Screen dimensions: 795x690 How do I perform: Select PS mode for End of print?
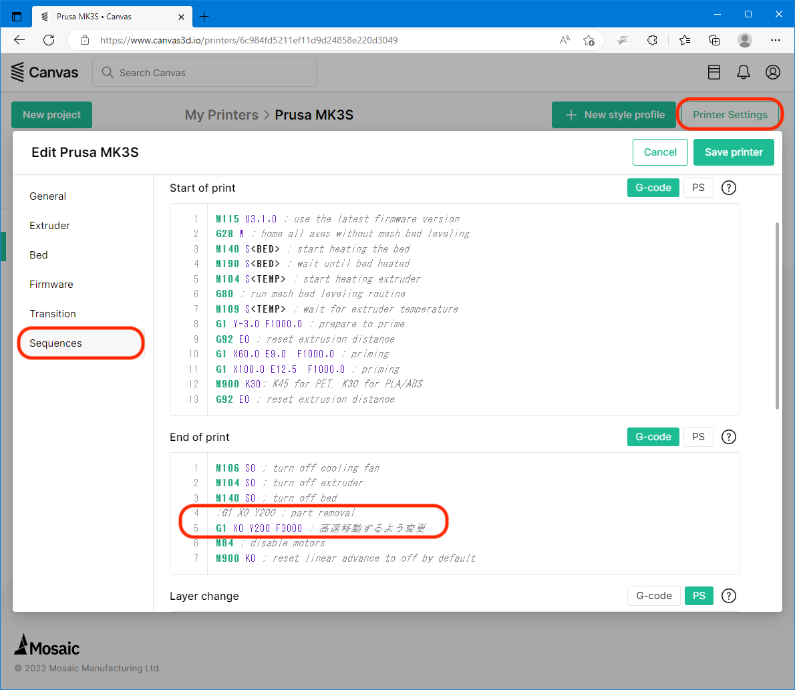point(698,436)
